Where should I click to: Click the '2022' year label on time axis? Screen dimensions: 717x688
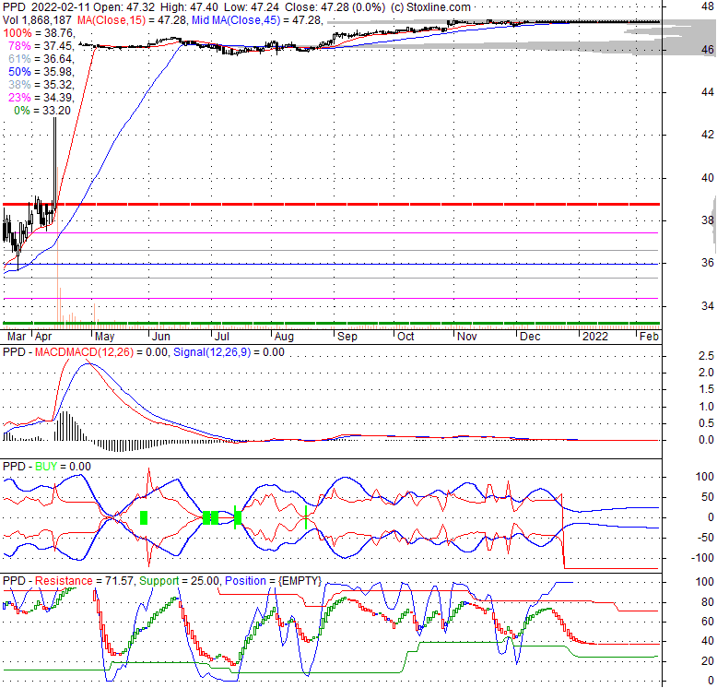tap(595, 337)
